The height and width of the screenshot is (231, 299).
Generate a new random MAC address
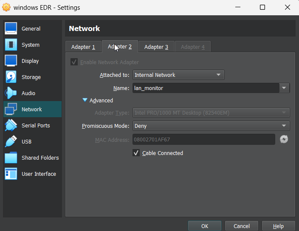284,139
